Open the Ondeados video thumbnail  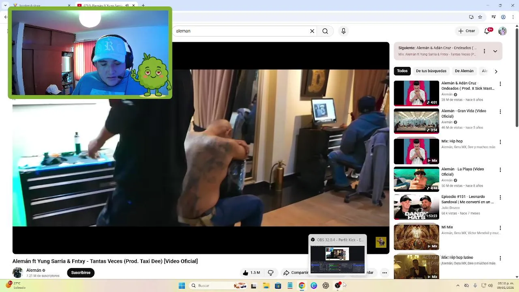(416, 93)
